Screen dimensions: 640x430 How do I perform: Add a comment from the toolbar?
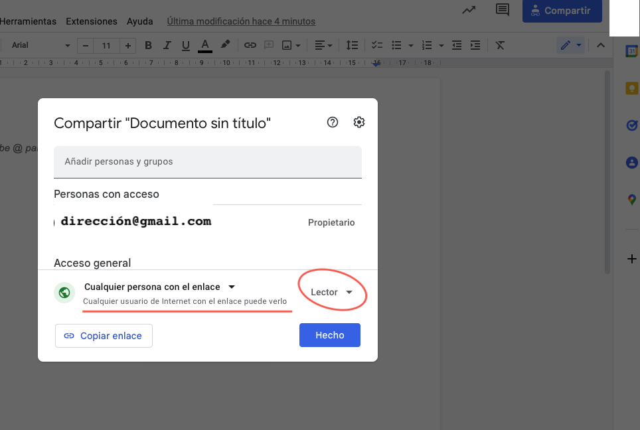269,45
